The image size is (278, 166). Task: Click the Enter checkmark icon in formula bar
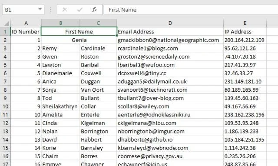(x=80, y=10)
